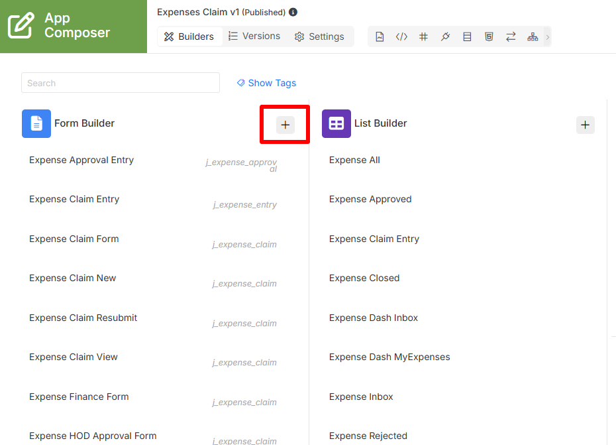The image size is (616, 445).
Task: Open the Expense Rejected list
Action: [x=368, y=436]
